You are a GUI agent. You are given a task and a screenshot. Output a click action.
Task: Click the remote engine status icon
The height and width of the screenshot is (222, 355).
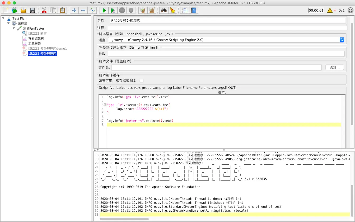351,10
